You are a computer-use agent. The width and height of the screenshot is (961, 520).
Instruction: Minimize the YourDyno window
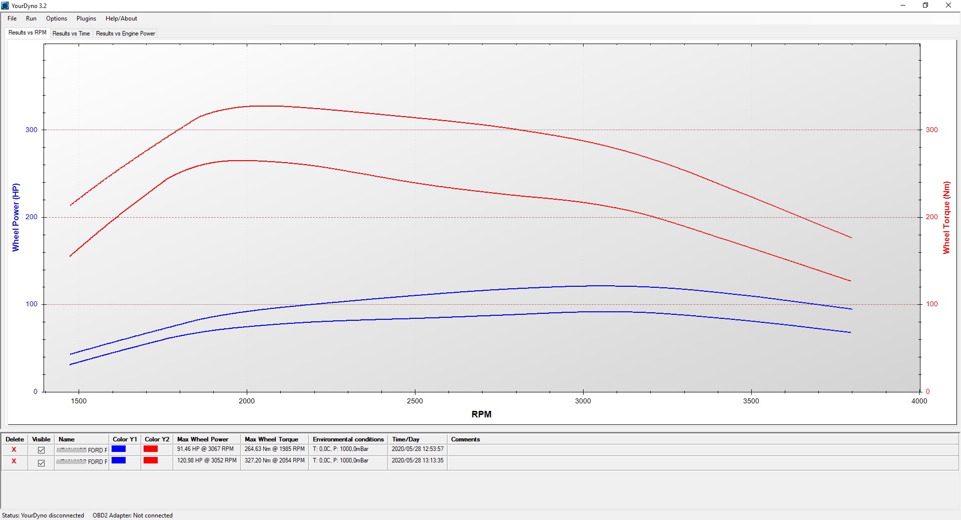point(903,6)
